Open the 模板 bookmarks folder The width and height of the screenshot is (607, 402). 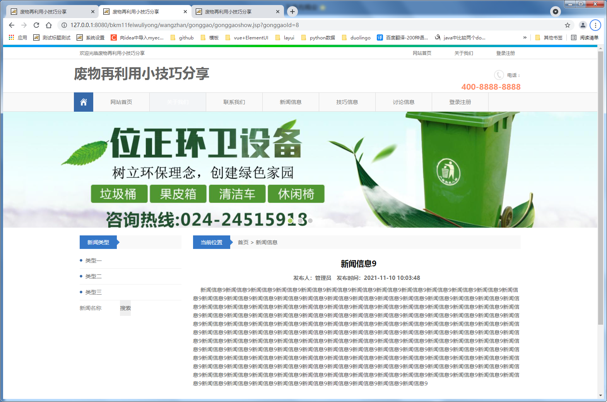[x=210, y=37]
